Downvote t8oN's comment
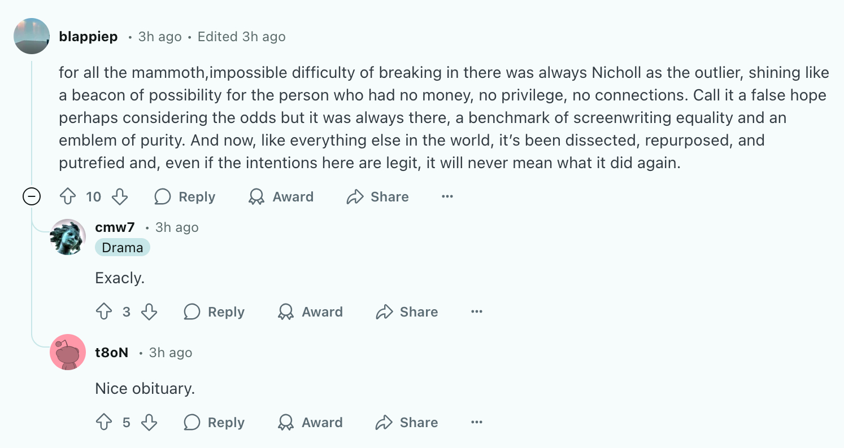The image size is (844, 448). coord(149,423)
